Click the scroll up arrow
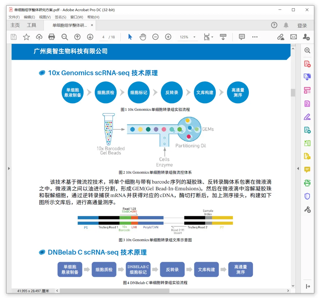The image size is (320, 298). pos(293,49)
